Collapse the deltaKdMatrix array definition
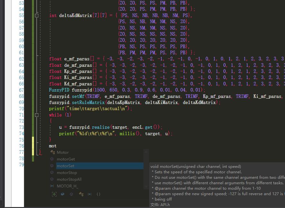Image resolution: width=285 pixels, height=208 pixels. (37, 15)
